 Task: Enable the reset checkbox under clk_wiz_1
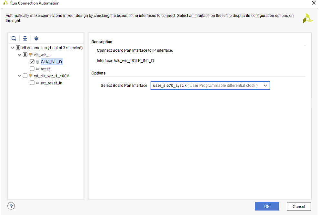tap(32, 69)
